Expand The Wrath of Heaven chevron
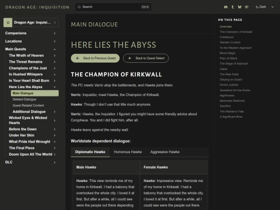 [x=54, y=55]
